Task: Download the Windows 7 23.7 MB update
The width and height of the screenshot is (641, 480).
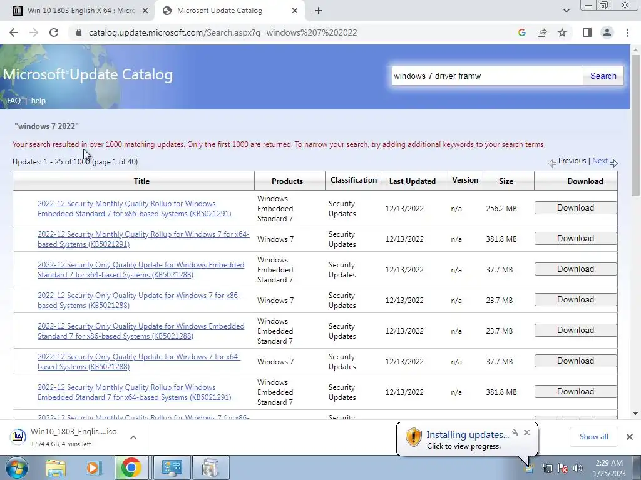Action: [576, 299]
